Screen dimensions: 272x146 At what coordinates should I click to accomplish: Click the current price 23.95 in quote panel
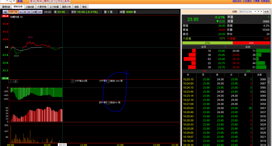click(193, 19)
